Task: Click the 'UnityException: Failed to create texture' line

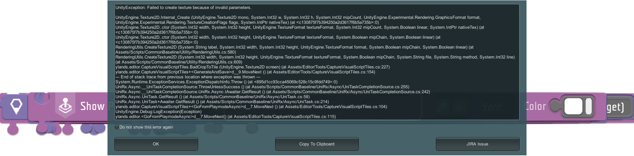Action: (183, 8)
